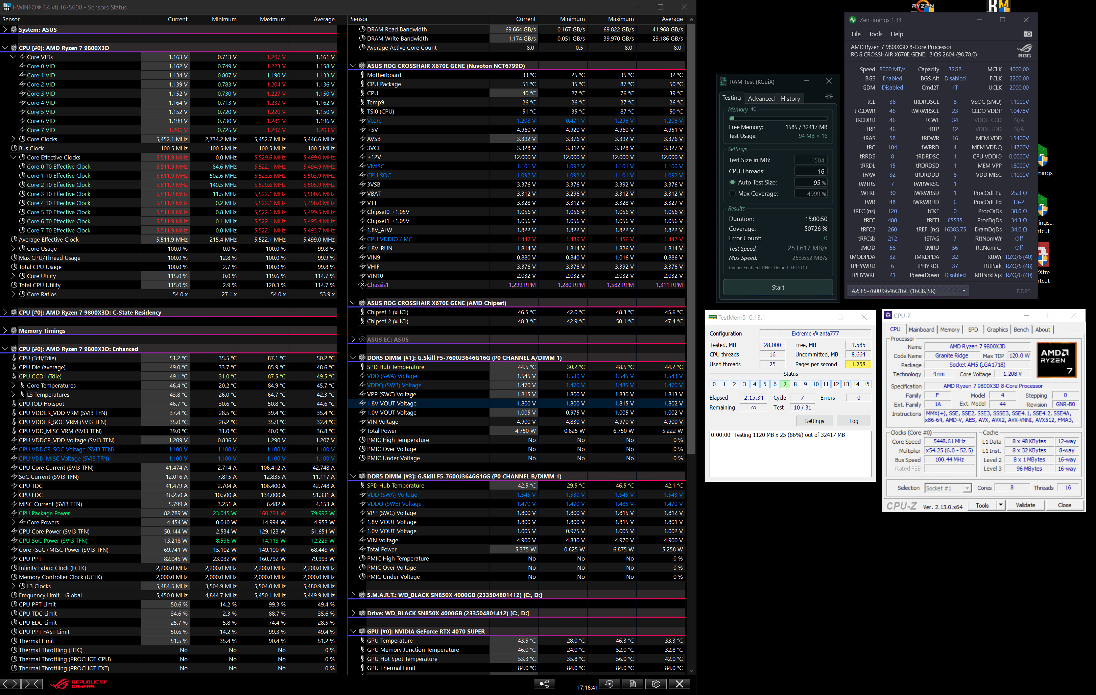Select the Max Coverage radio button
Viewport: 1096px width, 695px height.
coord(732,194)
